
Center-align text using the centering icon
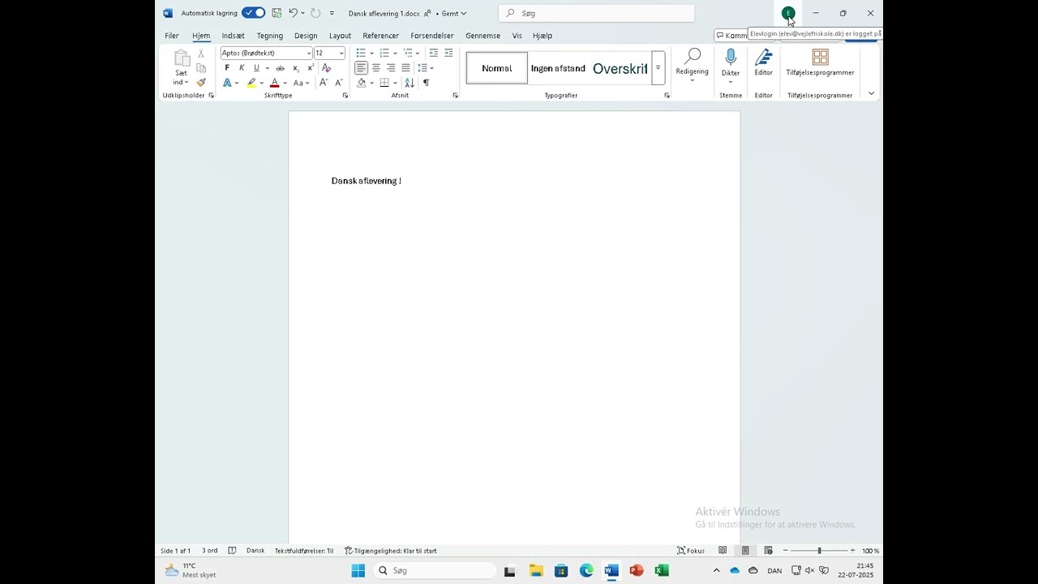click(x=376, y=68)
